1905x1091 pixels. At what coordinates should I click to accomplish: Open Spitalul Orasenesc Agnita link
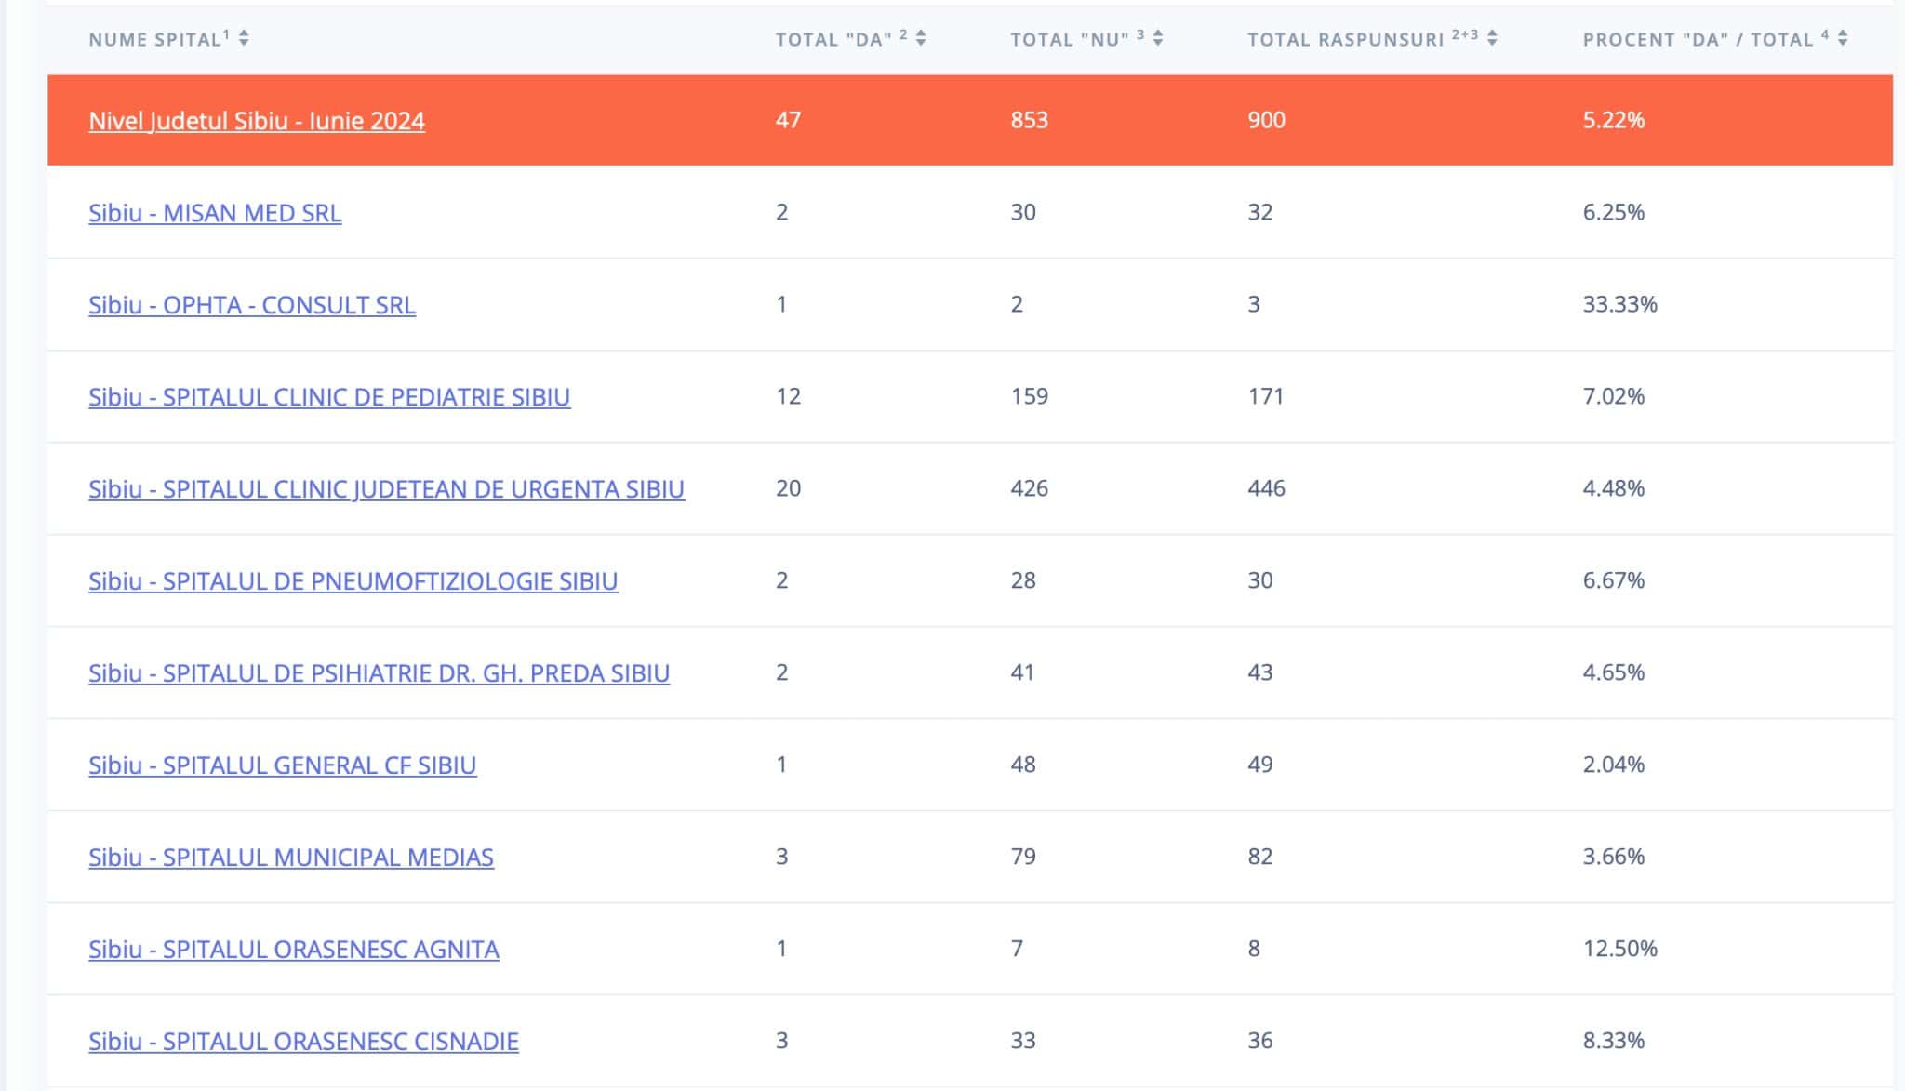point(294,950)
